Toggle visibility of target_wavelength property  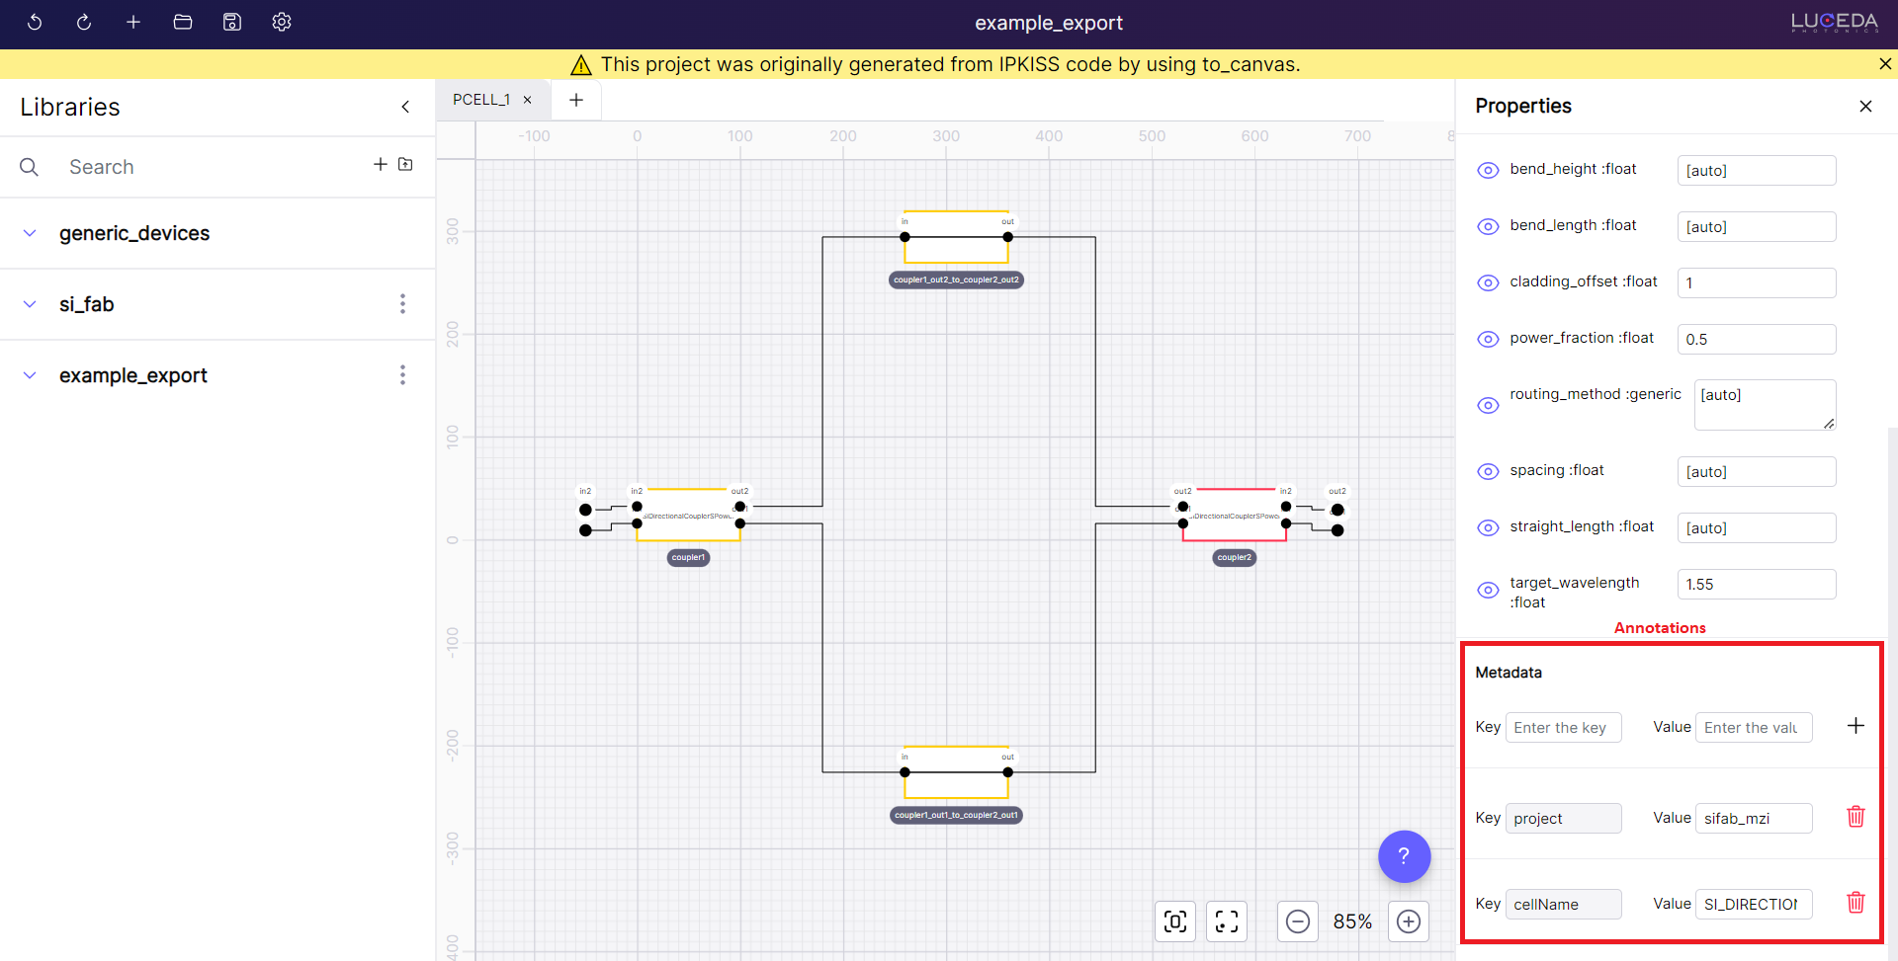[1488, 591]
